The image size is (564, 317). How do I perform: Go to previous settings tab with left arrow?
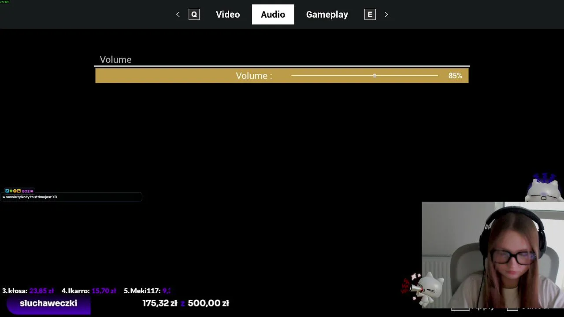(178, 15)
